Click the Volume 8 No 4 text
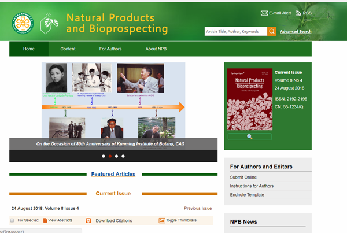Screen dimensions: 347x233 click(289, 80)
